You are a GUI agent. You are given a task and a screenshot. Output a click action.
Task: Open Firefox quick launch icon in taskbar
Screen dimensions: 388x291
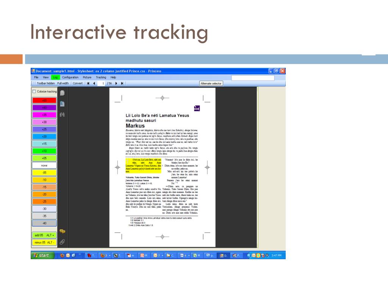(63, 255)
